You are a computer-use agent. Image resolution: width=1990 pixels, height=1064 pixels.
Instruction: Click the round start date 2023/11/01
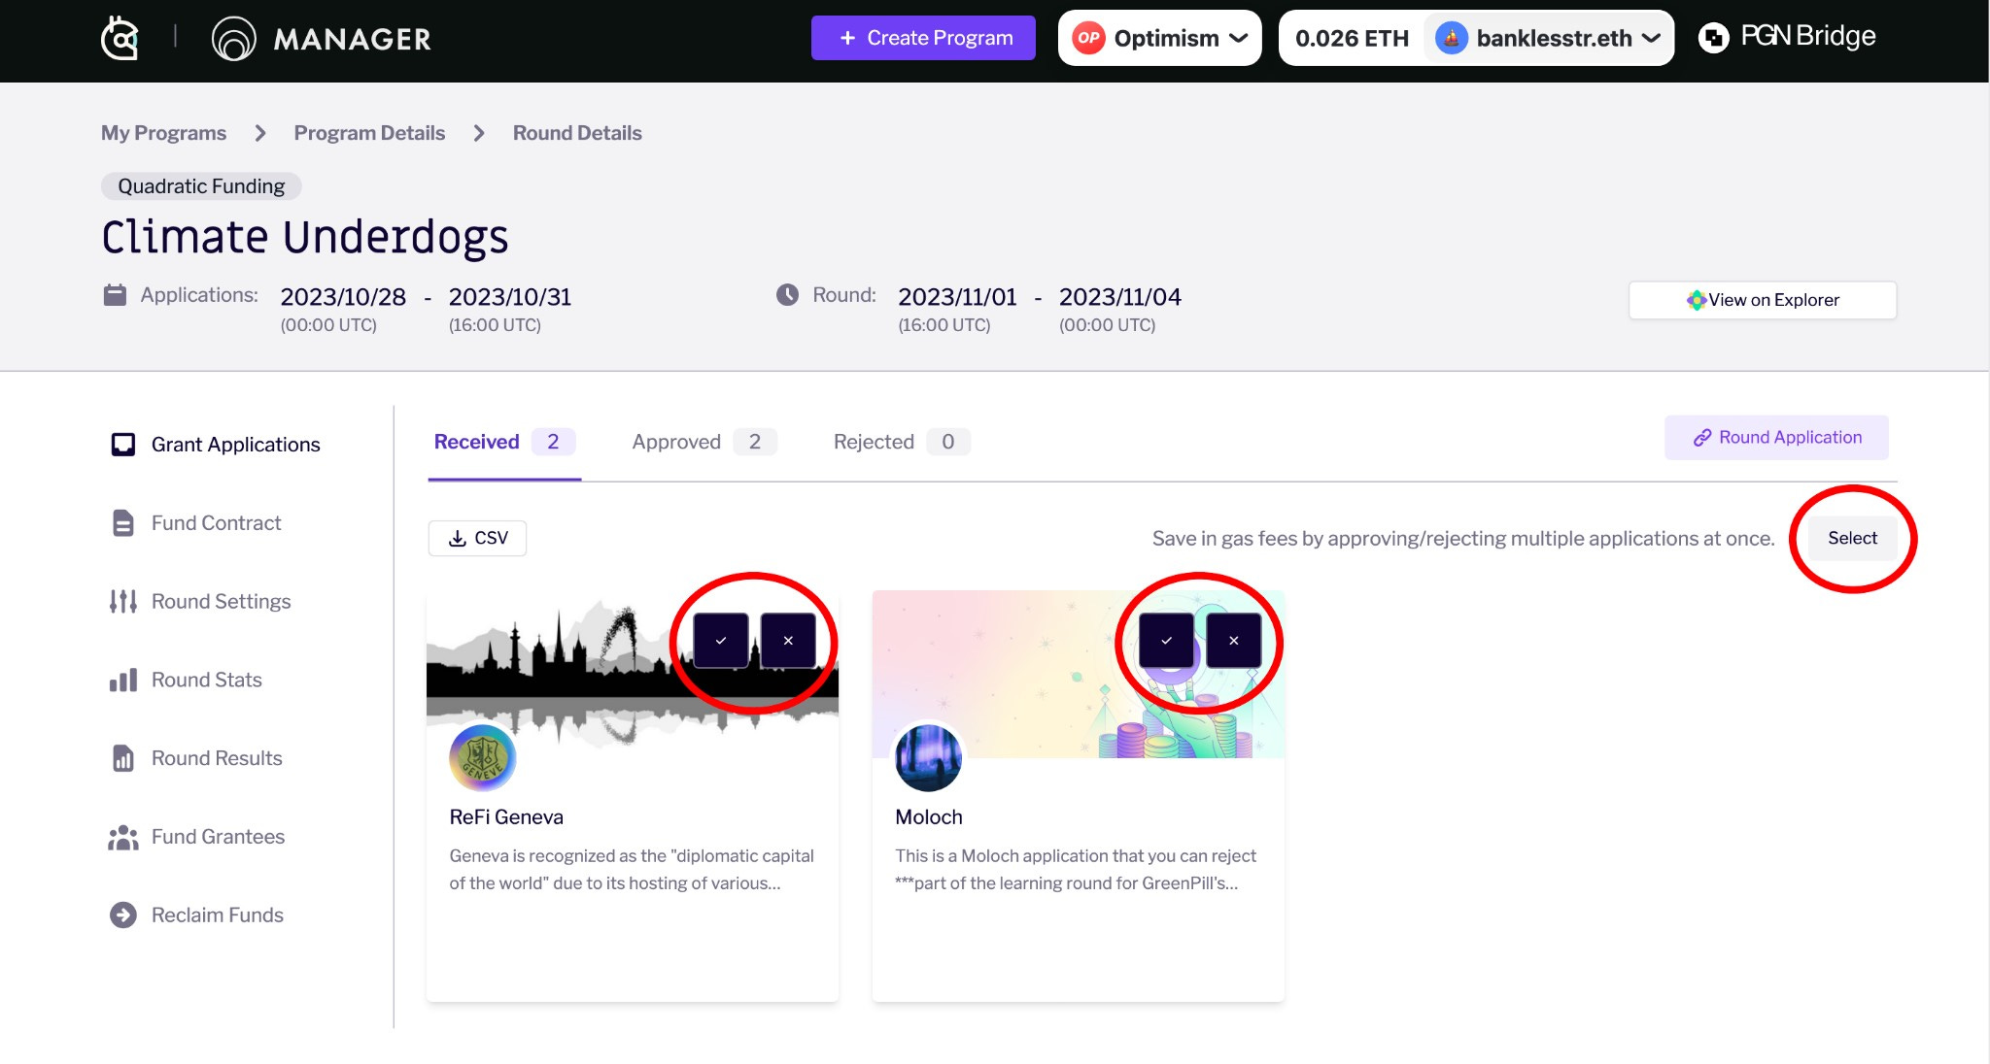tap(957, 297)
